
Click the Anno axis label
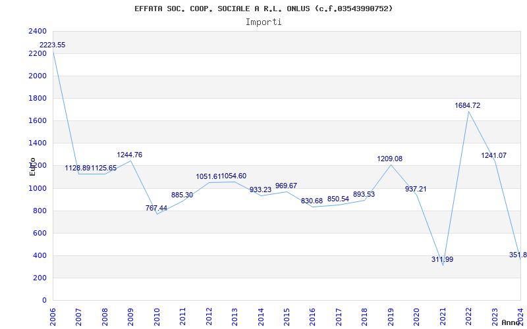pyautogui.click(x=511, y=322)
